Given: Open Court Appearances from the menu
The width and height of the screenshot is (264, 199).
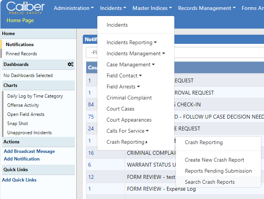Looking at the screenshot, I should coord(129,120).
